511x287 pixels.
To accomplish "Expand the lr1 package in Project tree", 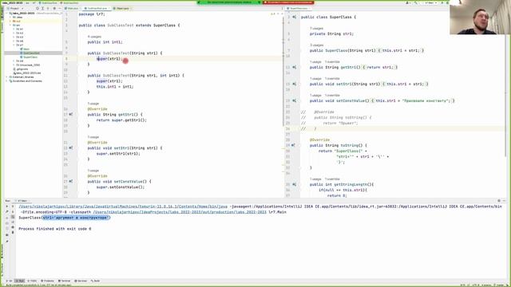I will tap(14, 29).
